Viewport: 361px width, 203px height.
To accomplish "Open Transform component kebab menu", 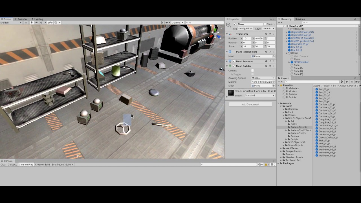I will point(274,34).
